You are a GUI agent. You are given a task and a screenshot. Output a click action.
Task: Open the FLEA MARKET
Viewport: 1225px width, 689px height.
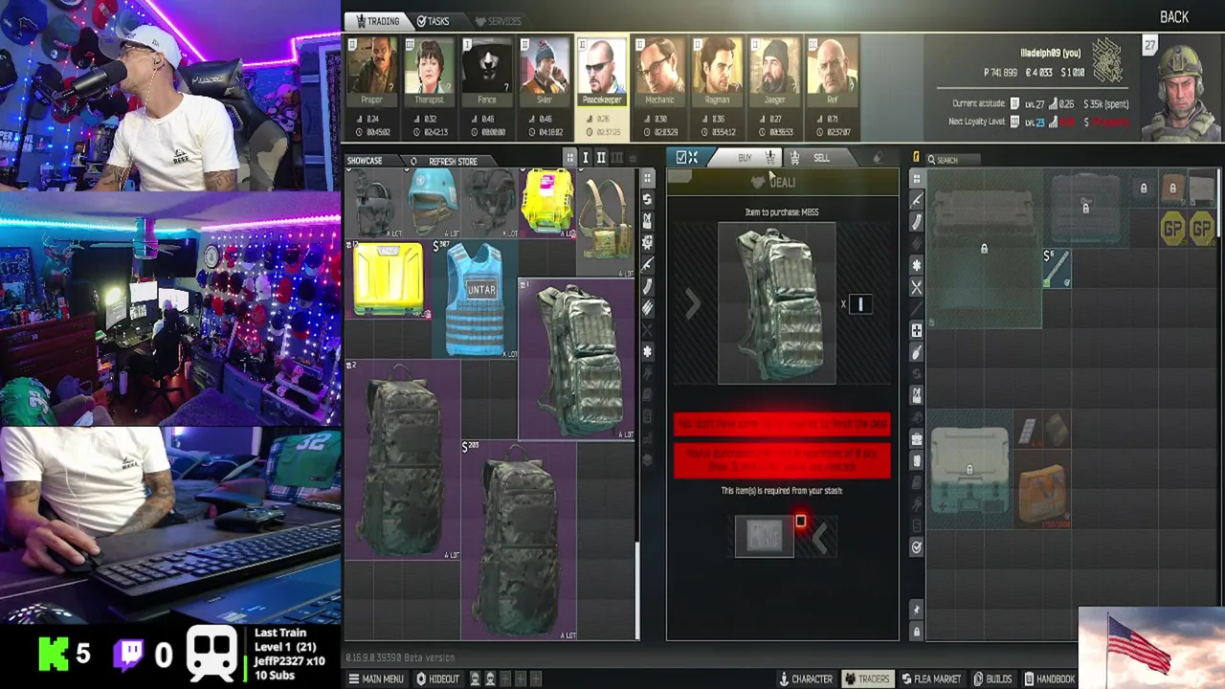[931, 678]
